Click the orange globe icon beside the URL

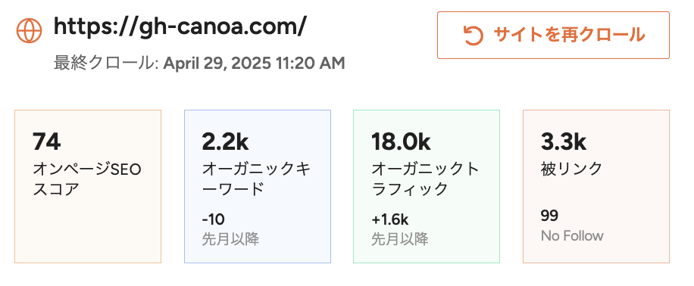tap(30, 30)
